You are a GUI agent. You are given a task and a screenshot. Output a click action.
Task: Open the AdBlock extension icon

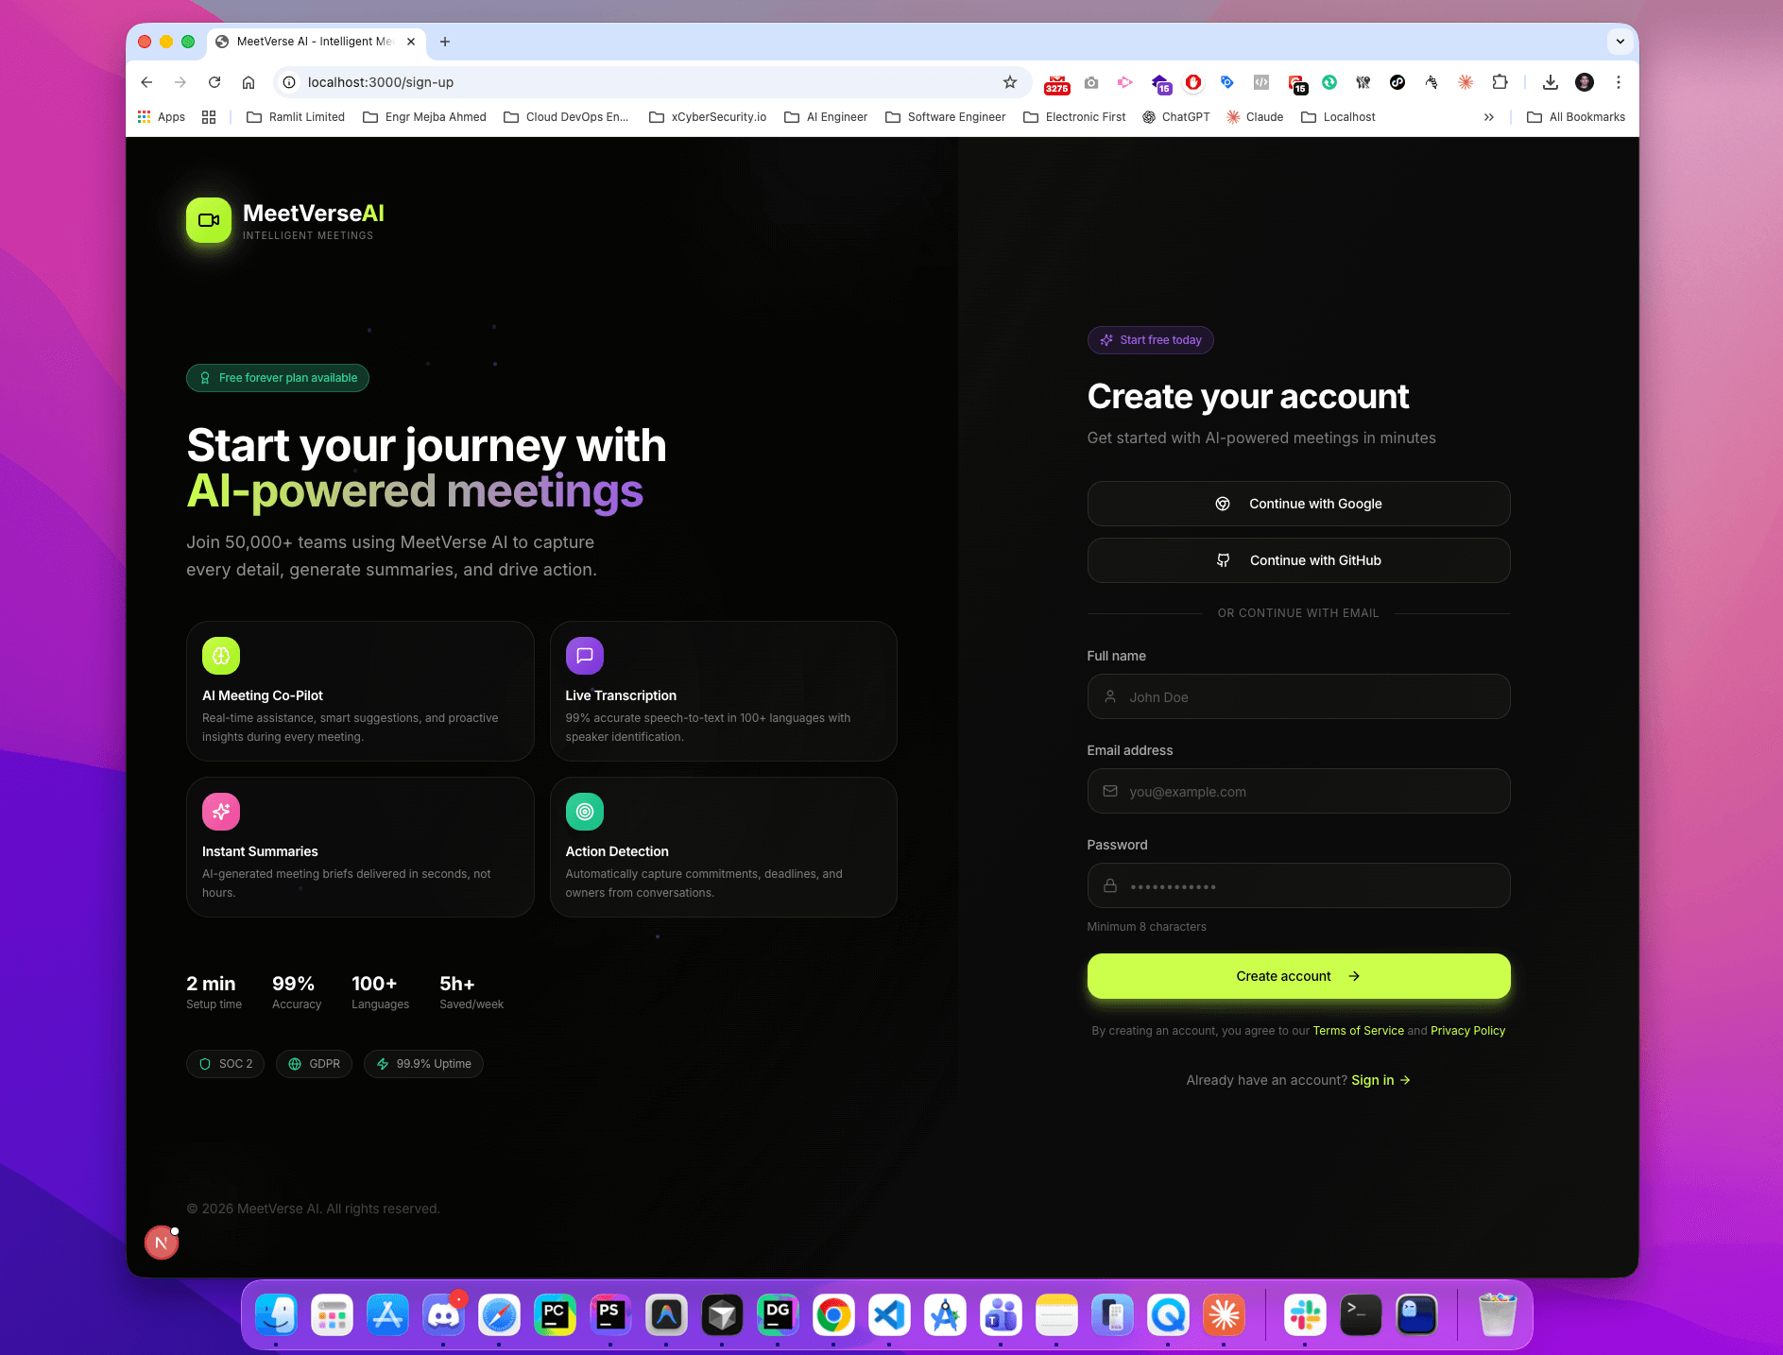[1193, 82]
